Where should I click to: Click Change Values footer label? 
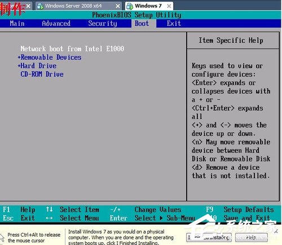click(158, 209)
